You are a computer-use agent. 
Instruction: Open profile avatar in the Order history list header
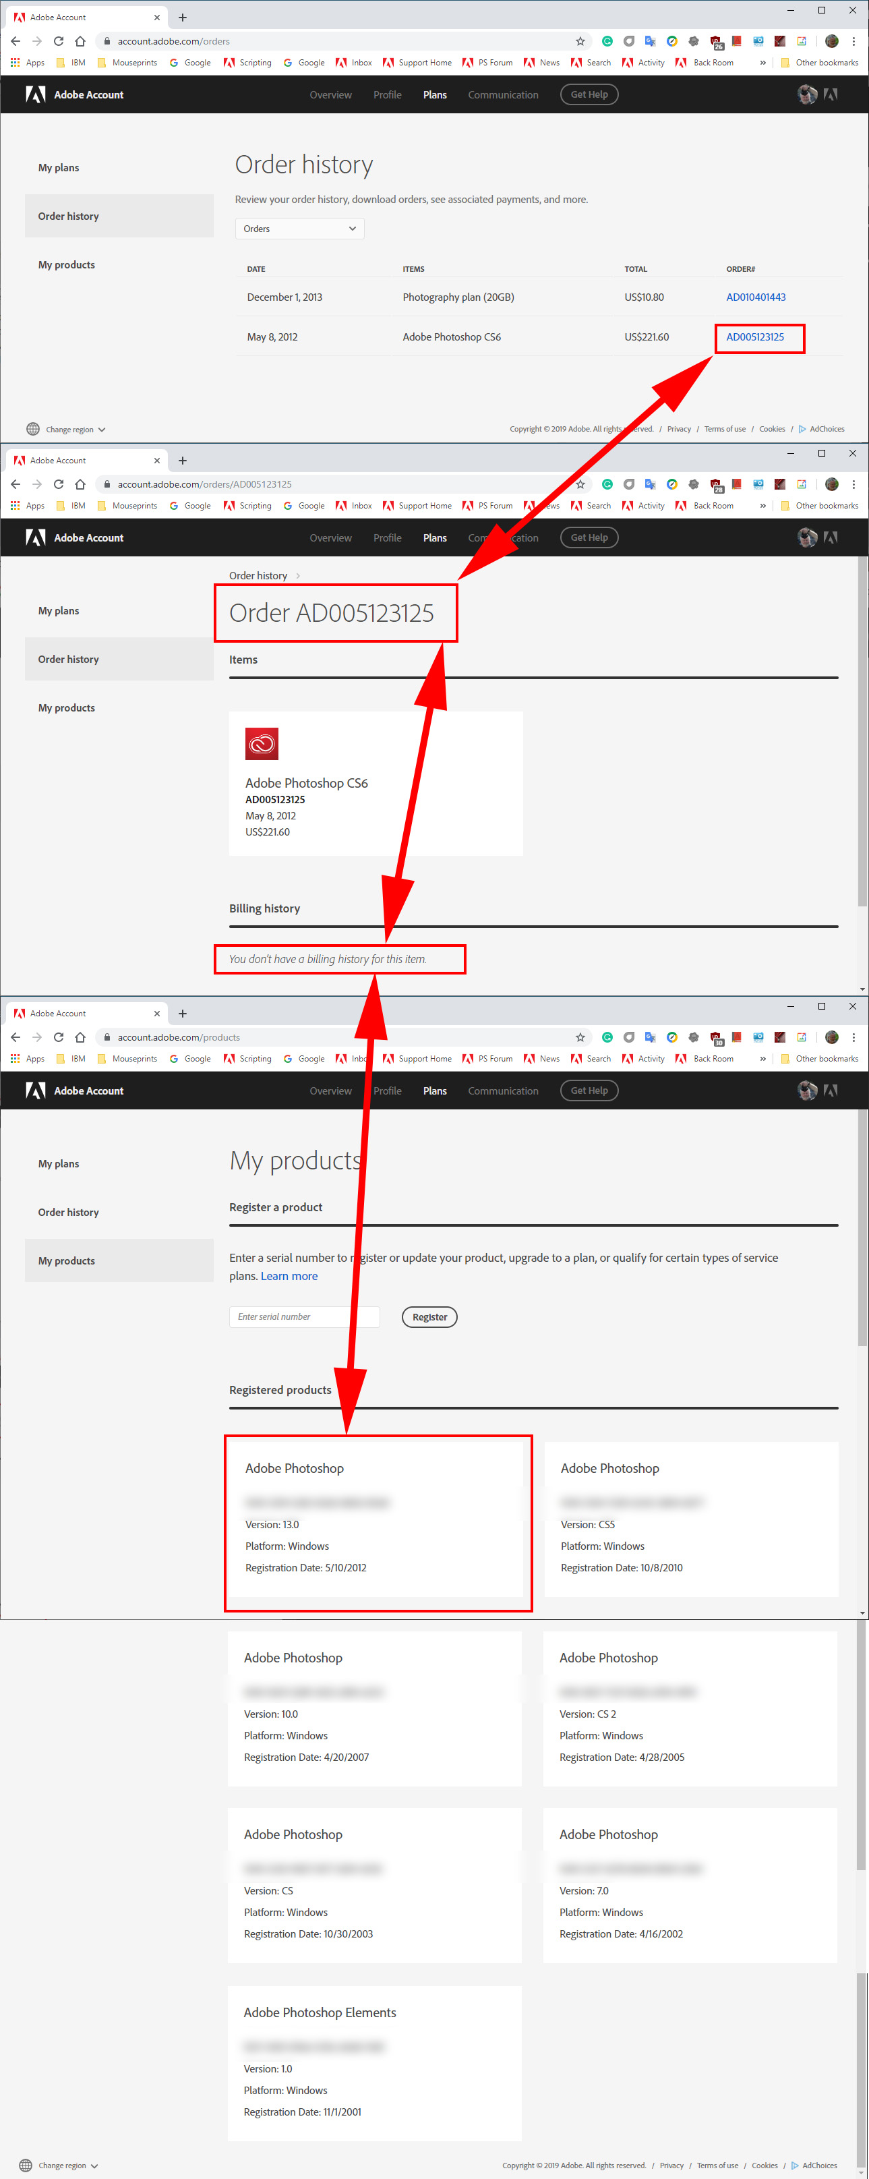coord(807,94)
